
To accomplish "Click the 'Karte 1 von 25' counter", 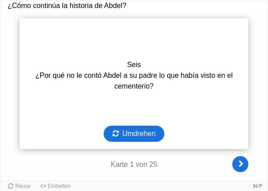I will coord(134,164).
